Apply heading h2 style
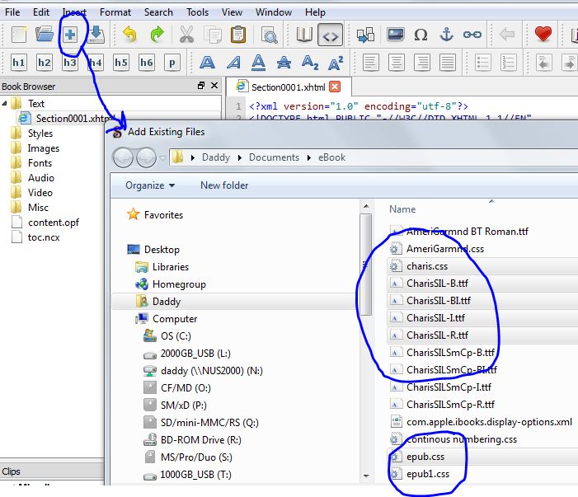 coord(45,63)
